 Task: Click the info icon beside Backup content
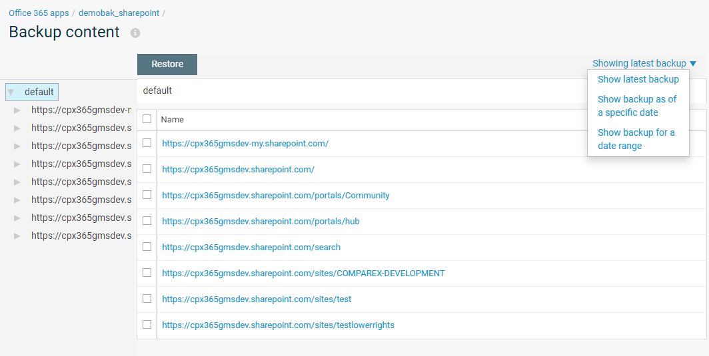tap(135, 33)
